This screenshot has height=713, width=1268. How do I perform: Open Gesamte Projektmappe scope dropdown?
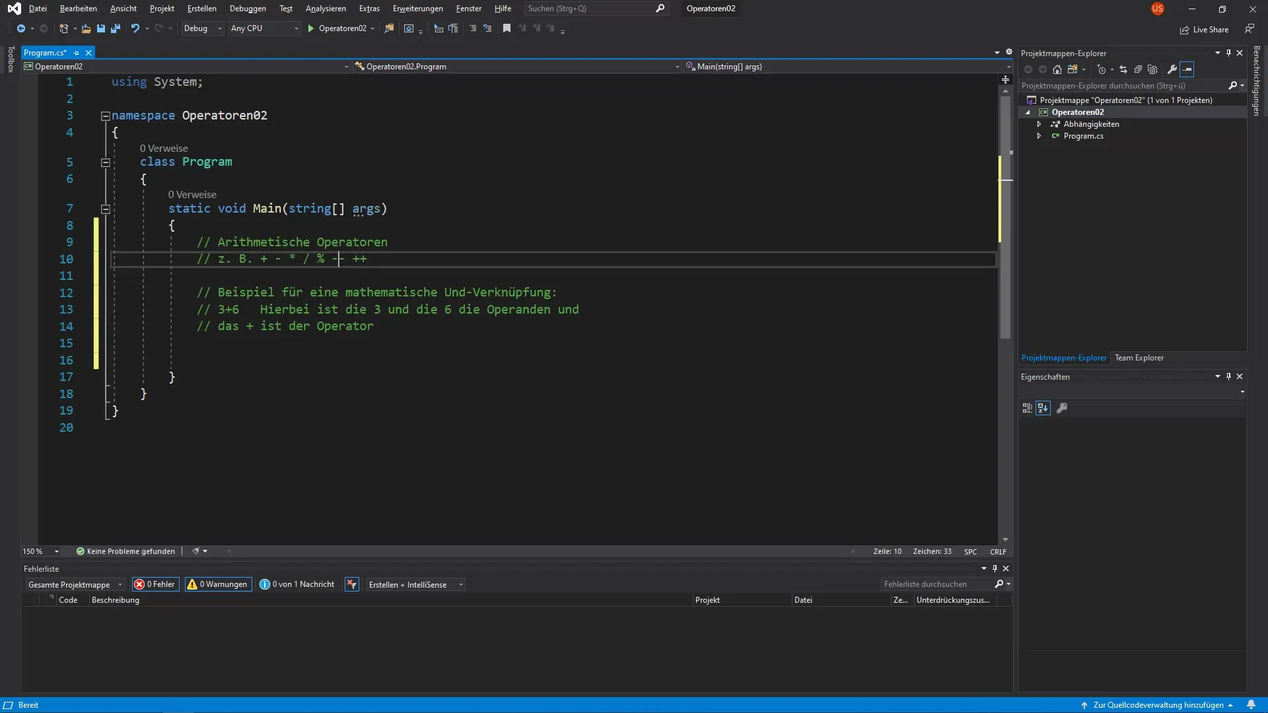click(x=75, y=584)
